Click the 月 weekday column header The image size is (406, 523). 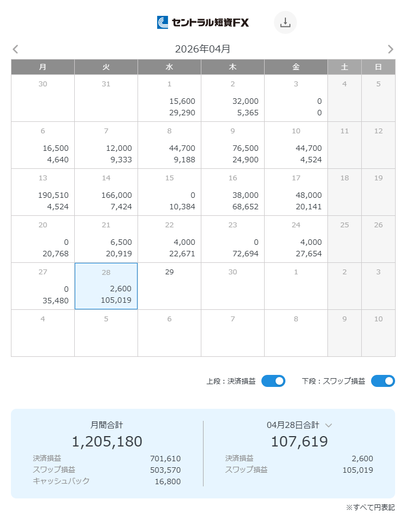[x=43, y=67]
